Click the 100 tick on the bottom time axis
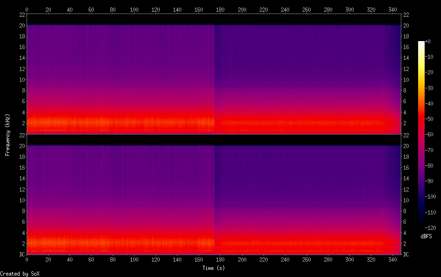Screen dimensions: 441x277 [134, 259]
